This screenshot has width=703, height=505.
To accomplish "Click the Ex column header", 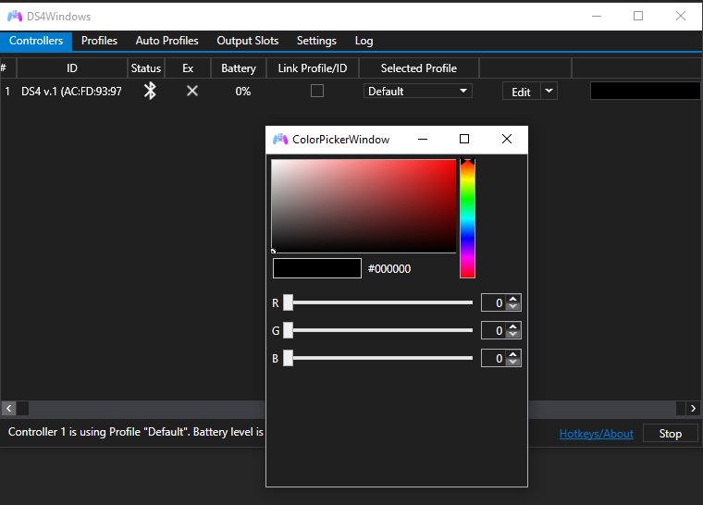I will 188,68.
